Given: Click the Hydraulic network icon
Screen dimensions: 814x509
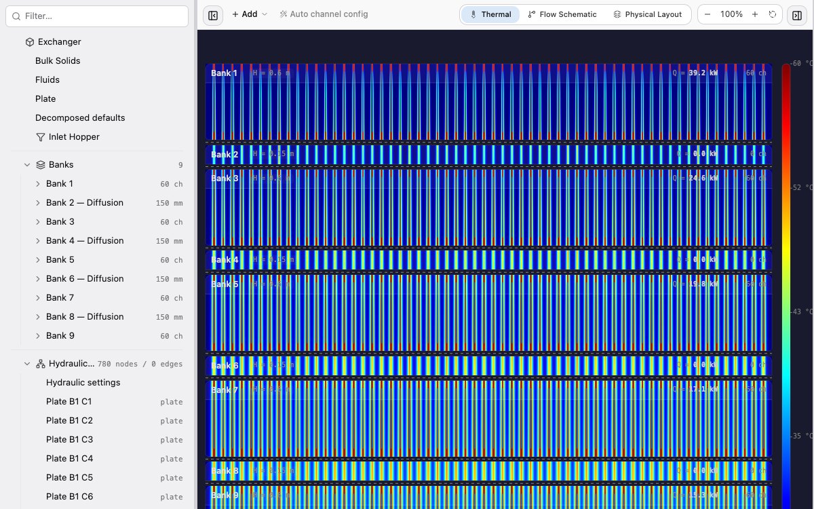Looking at the screenshot, I should click(x=41, y=364).
